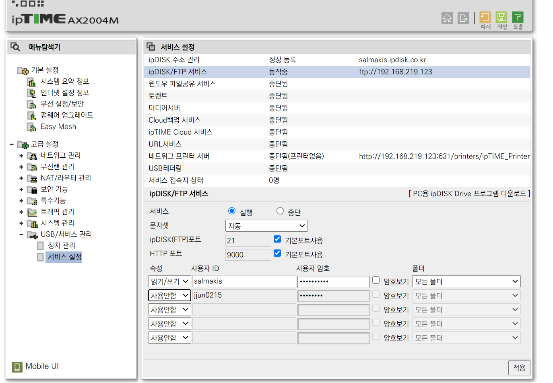553x383 pixels.
Task: Click the 다시 refresh icon
Action: coord(485,17)
